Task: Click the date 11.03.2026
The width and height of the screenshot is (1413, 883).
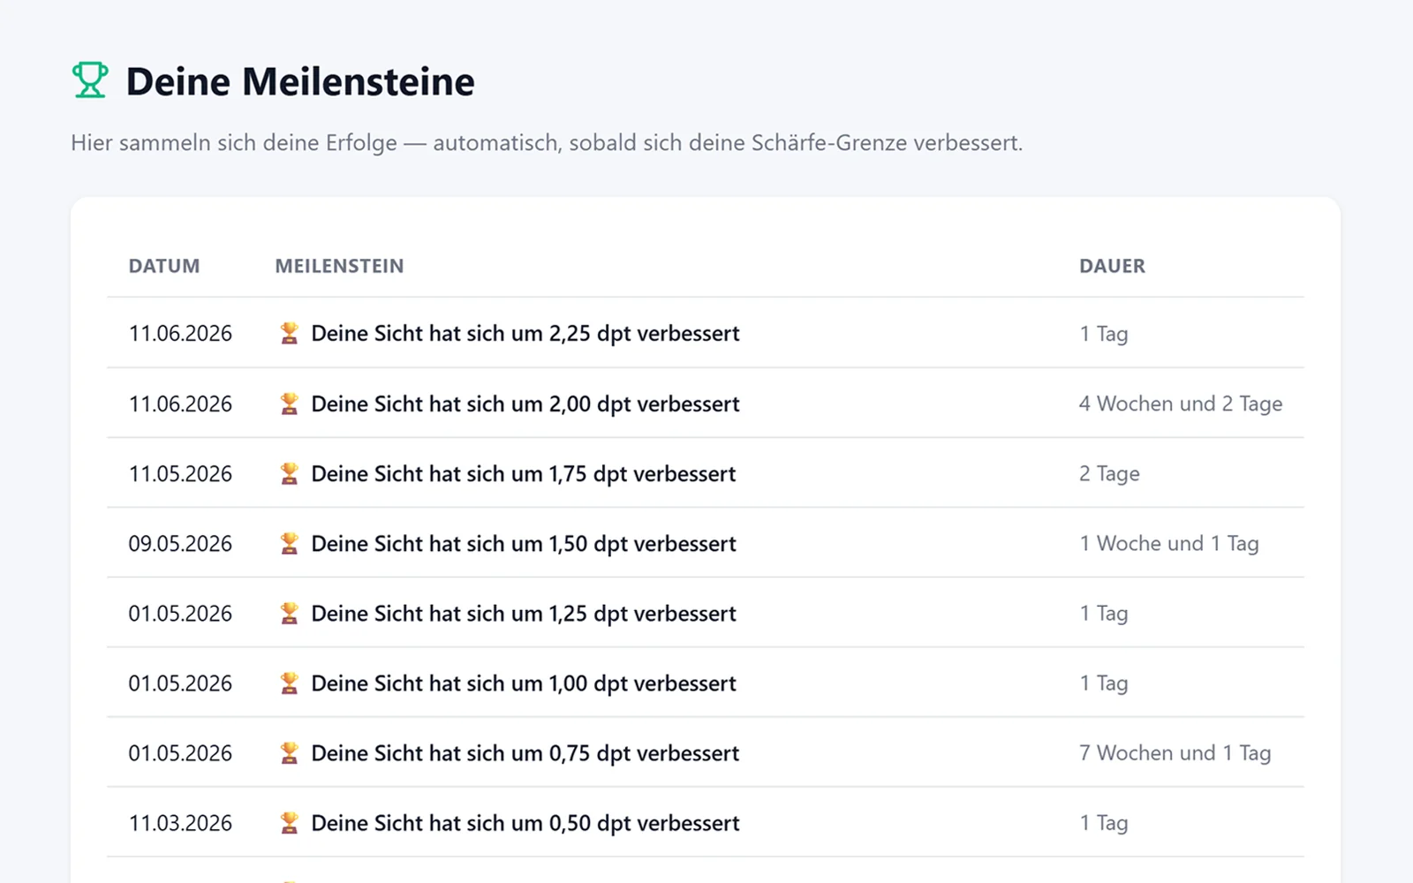Action: [x=180, y=823]
